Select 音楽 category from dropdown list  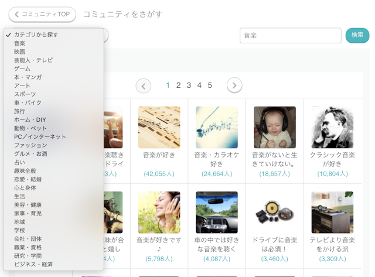click(x=53, y=43)
